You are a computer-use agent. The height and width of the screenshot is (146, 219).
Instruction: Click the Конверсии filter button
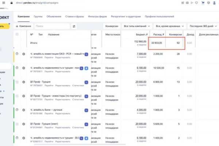click(x=112, y=26)
